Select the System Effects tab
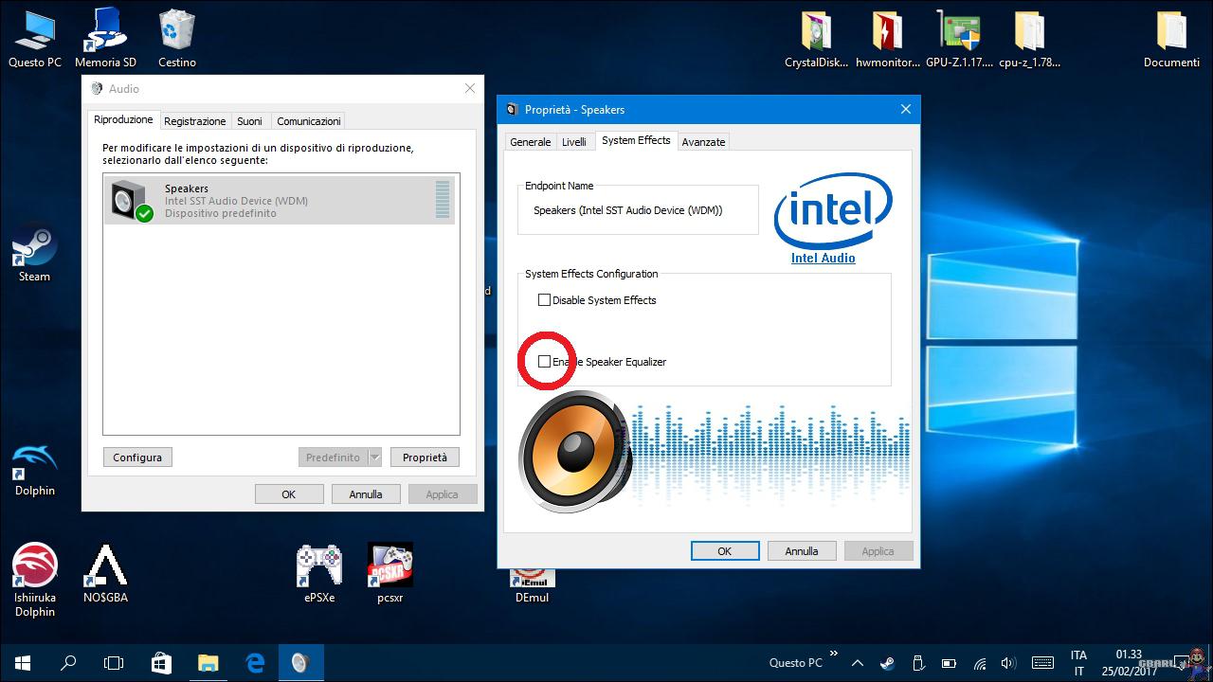 [x=636, y=140]
